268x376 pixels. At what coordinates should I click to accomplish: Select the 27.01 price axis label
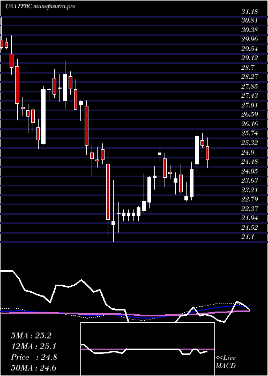(x=249, y=105)
